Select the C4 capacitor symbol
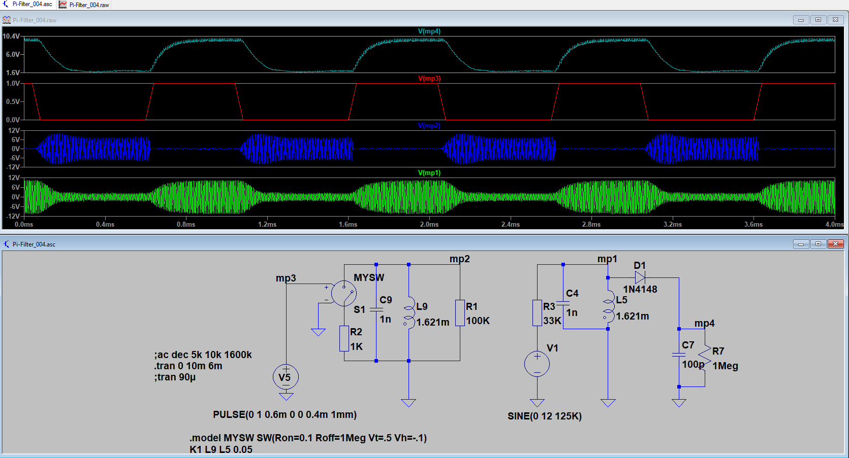 tap(563, 303)
